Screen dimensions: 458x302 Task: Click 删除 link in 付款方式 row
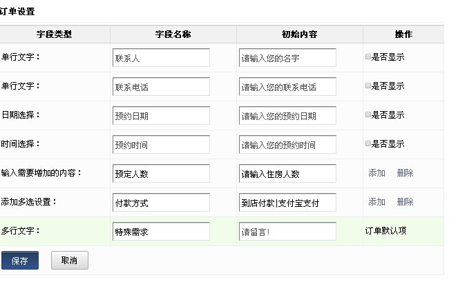click(x=405, y=202)
